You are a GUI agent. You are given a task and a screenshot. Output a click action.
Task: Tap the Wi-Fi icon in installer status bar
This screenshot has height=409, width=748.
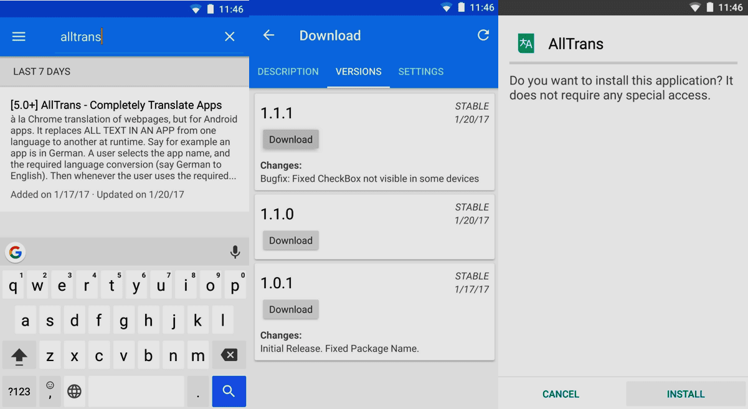pos(696,7)
